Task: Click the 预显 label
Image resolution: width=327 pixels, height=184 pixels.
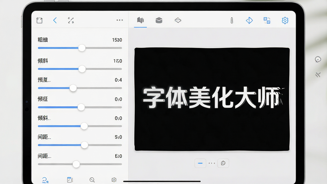Action: pos(44,80)
